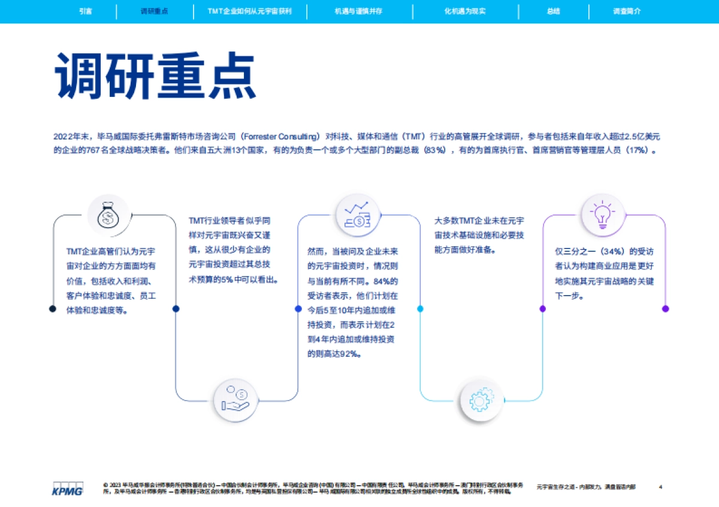Image resolution: width=719 pixels, height=507 pixels.
Task: Click the page number 4 at bottom right
Action: [661, 487]
